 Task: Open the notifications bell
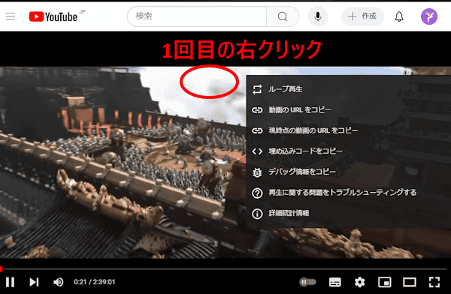click(399, 16)
